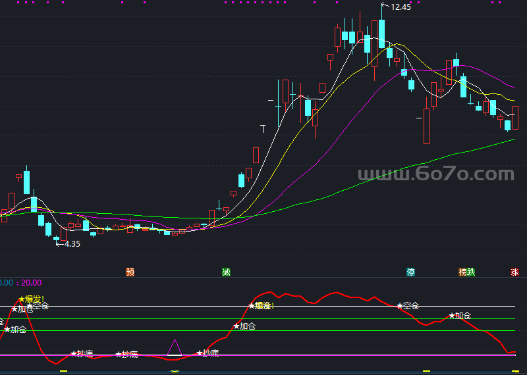Click the orange 预 event marker
This screenshot has height=375, width=527.
pyautogui.click(x=130, y=272)
